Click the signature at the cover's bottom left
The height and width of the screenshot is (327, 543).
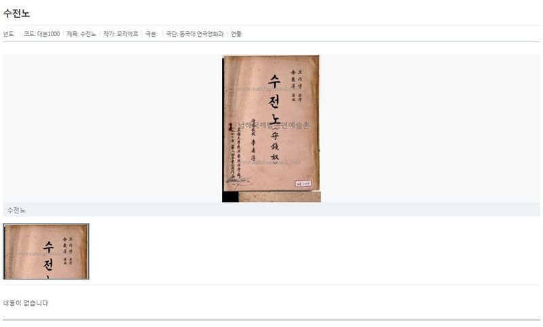pos(239,180)
